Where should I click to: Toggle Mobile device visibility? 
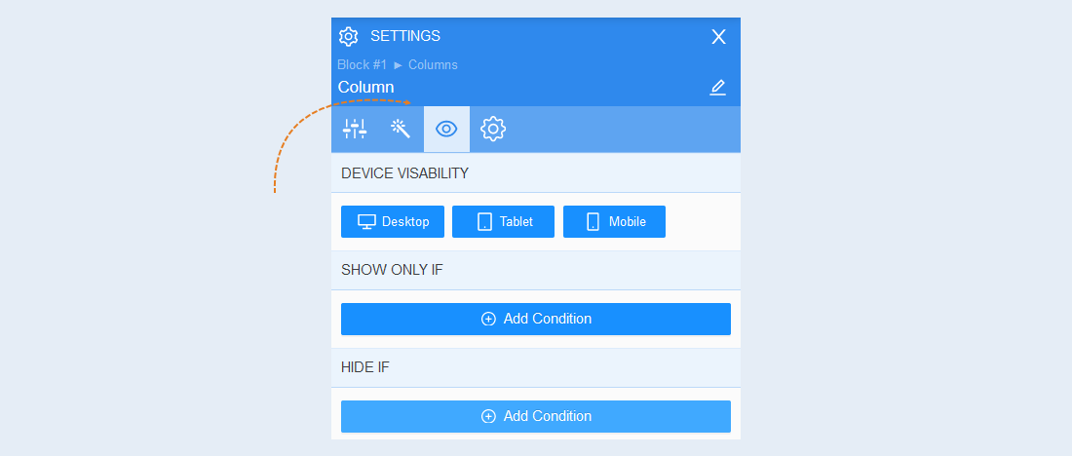tap(614, 221)
